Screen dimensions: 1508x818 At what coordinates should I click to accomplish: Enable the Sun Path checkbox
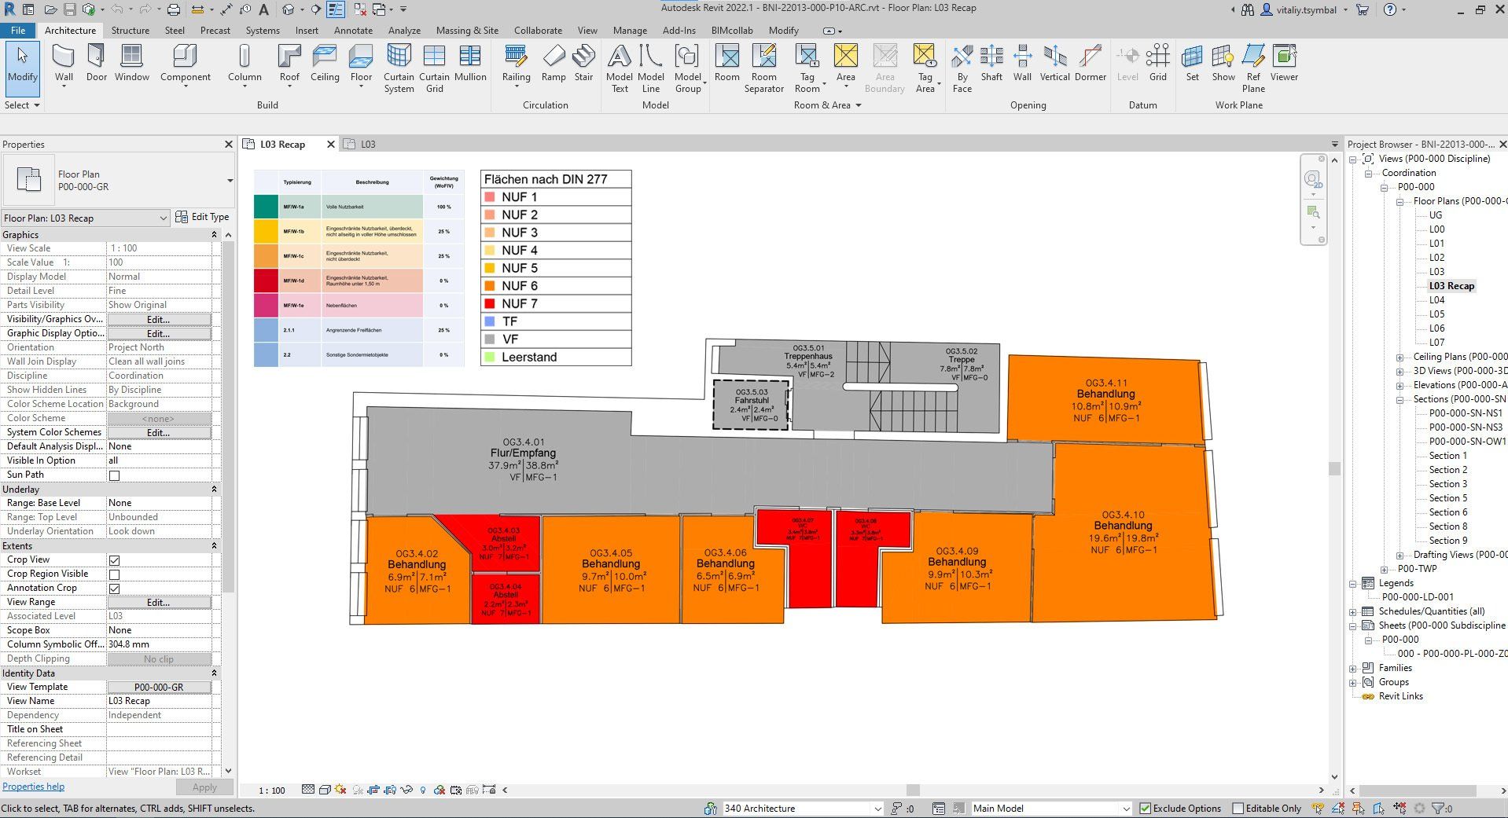[115, 475]
